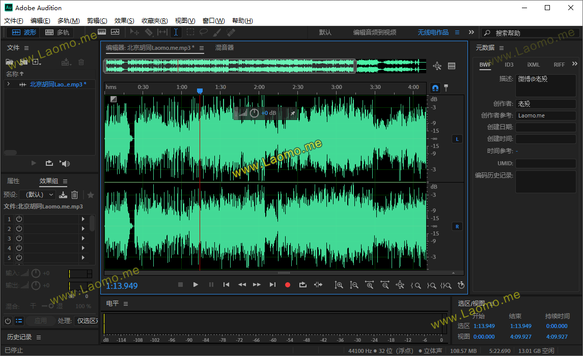Expand the 北京胡同Lao...e.mp3 file entry
The image size is (583, 356).
point(9,84)
